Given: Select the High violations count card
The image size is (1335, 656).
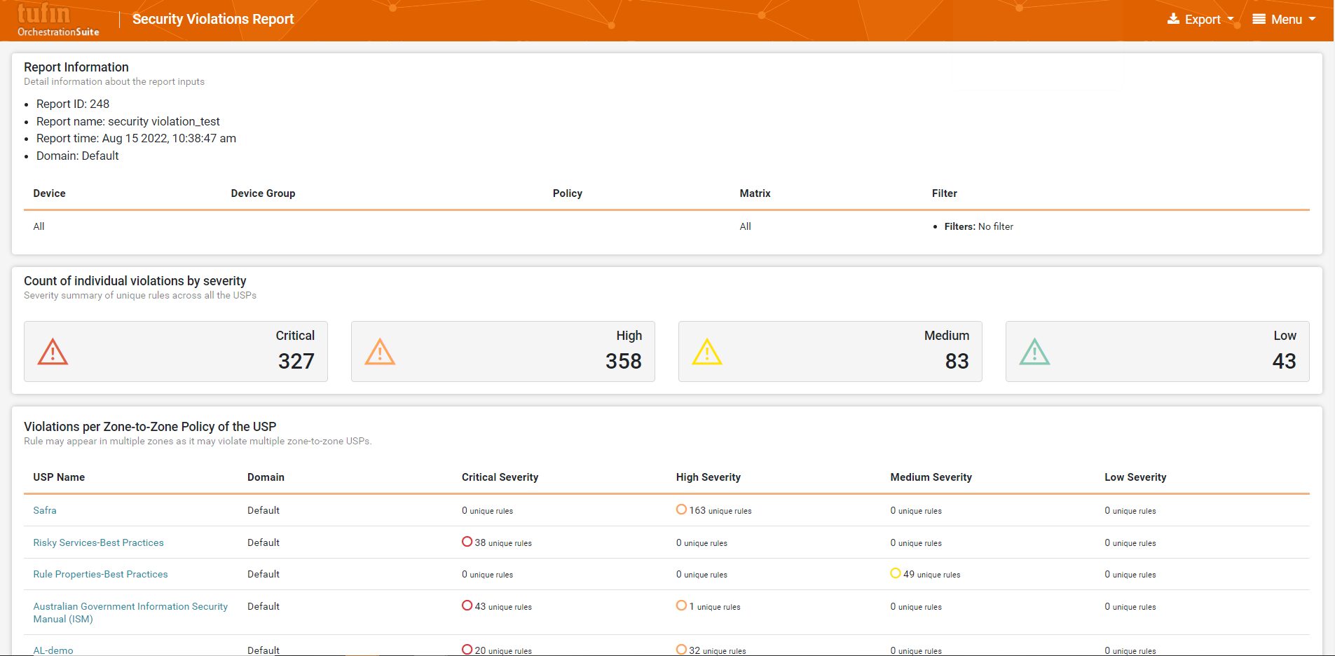Looking at the screenshot, I should pos(502,352).
